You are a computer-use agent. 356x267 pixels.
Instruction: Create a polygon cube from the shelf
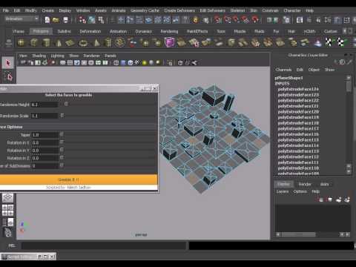pos(33,42)
